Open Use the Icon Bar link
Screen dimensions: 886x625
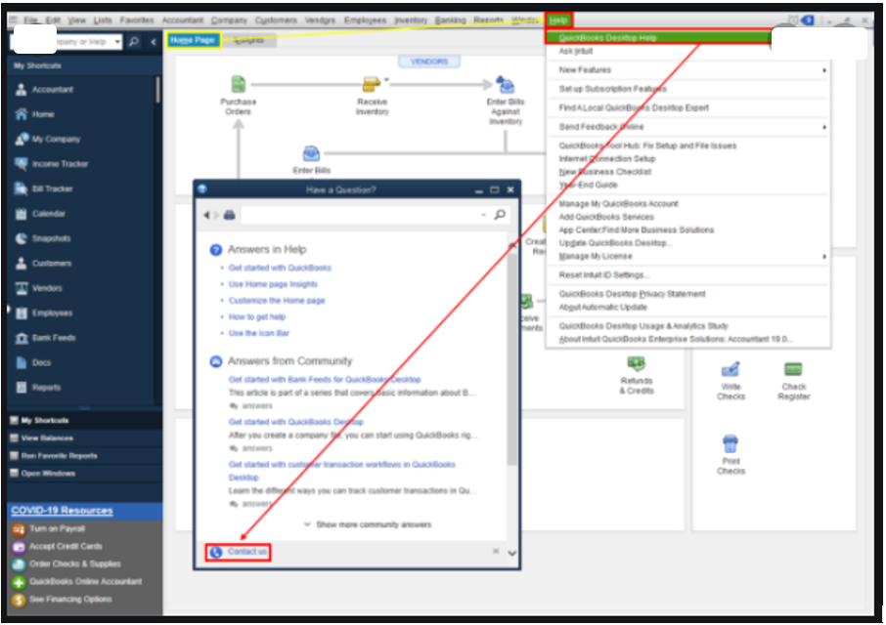[259, 333]
